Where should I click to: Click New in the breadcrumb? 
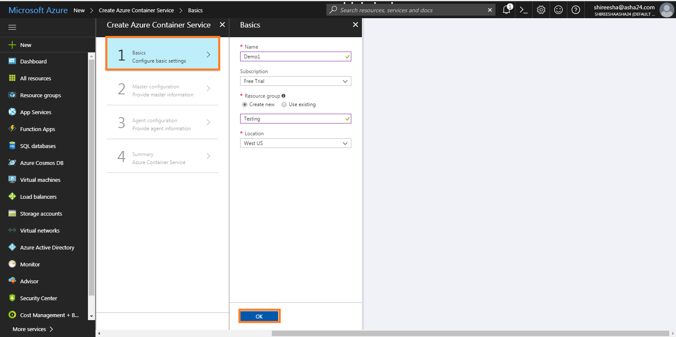pos(79,10)
